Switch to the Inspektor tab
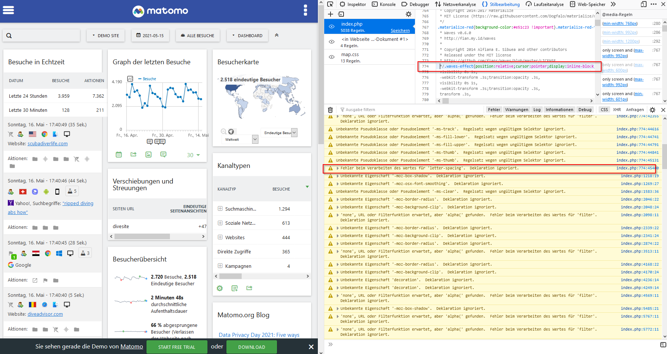The width and height of the screenshot is (667, 354). point(352,4)
